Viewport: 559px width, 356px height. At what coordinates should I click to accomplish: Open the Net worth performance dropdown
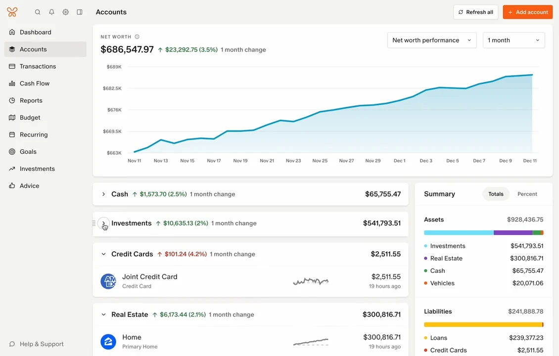coord(432,40)
